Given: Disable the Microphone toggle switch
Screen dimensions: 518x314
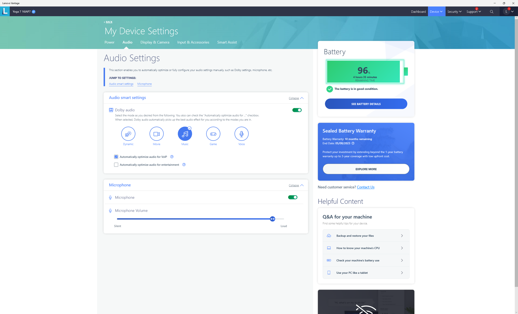Looking at the screenshot, I should [292, 197].
